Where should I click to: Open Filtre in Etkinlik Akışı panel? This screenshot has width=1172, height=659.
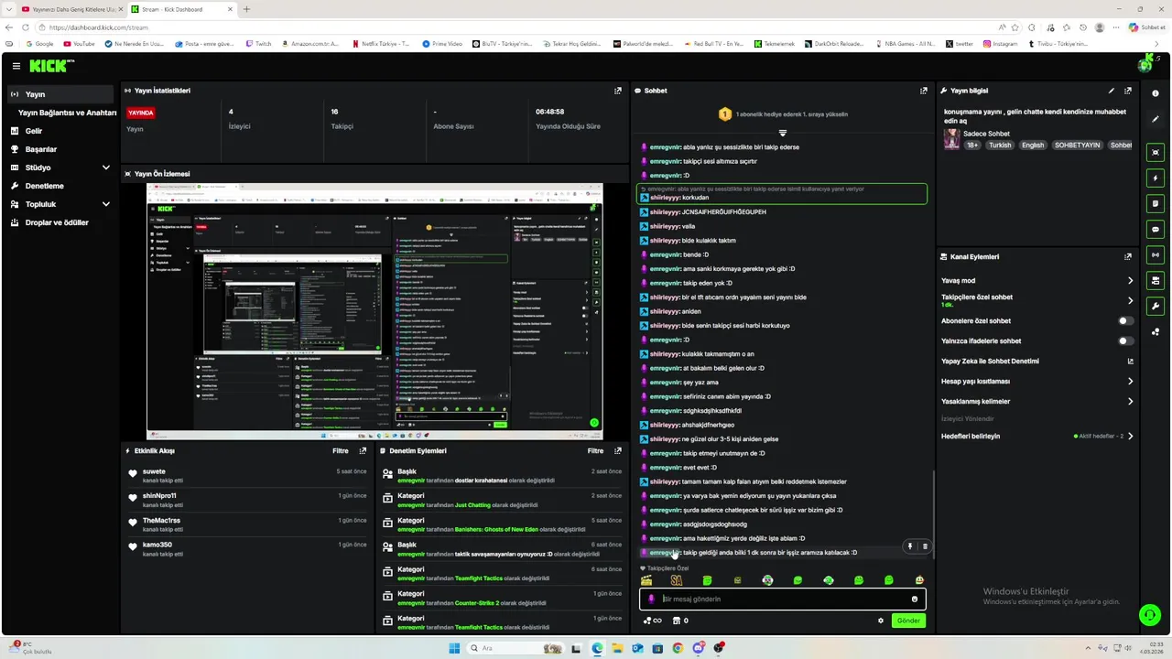click(341, 450)
